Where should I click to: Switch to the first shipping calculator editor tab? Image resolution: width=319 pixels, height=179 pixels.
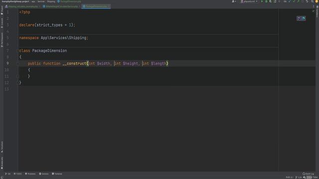(22, 6)
